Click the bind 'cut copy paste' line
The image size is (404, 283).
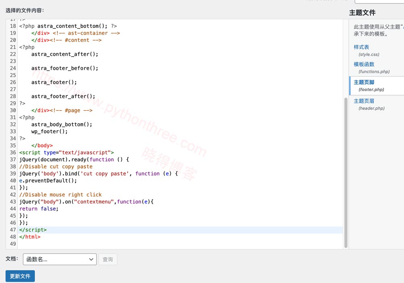coord(99,173)
